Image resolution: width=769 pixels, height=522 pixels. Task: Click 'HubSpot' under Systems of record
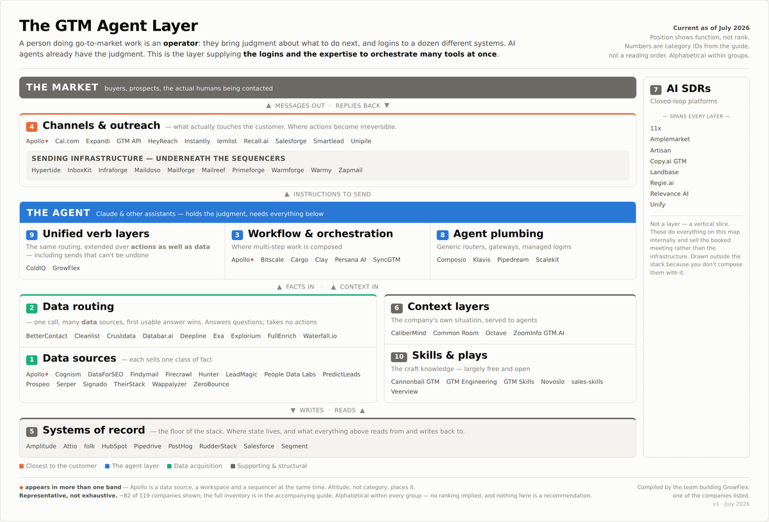[114, 447]
